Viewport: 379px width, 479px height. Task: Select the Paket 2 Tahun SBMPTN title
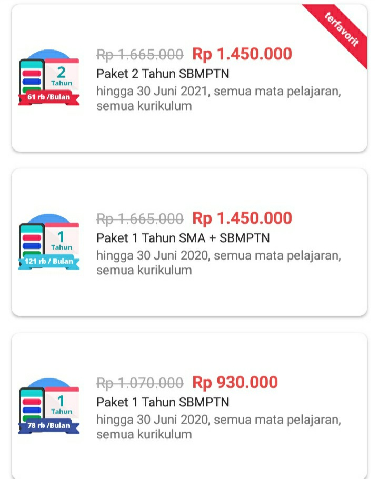tap(163, 73)
